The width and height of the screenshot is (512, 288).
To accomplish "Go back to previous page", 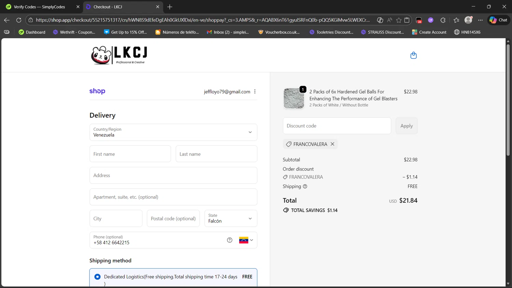I will click(x=6, y=20).
